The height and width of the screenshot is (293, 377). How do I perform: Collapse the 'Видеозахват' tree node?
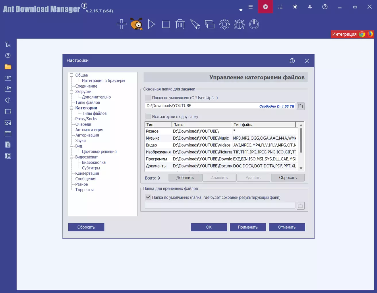click(x=72, y=157)
